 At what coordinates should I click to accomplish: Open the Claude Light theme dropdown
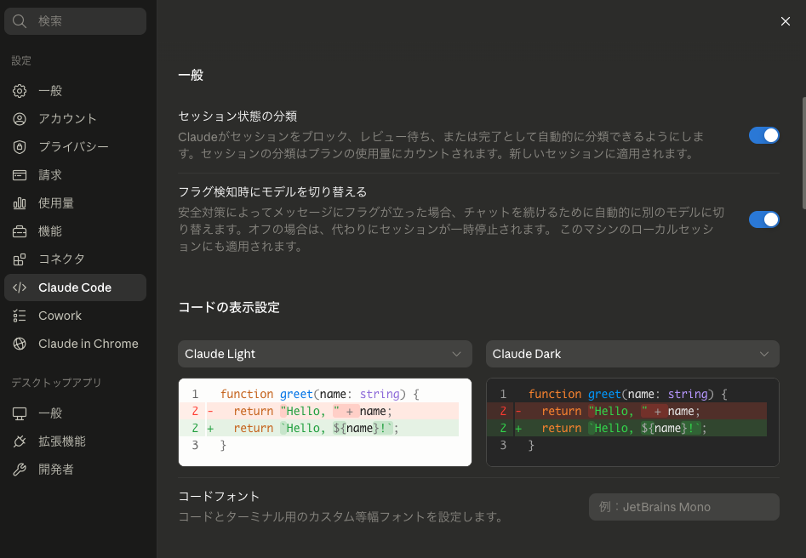point(325,354)
